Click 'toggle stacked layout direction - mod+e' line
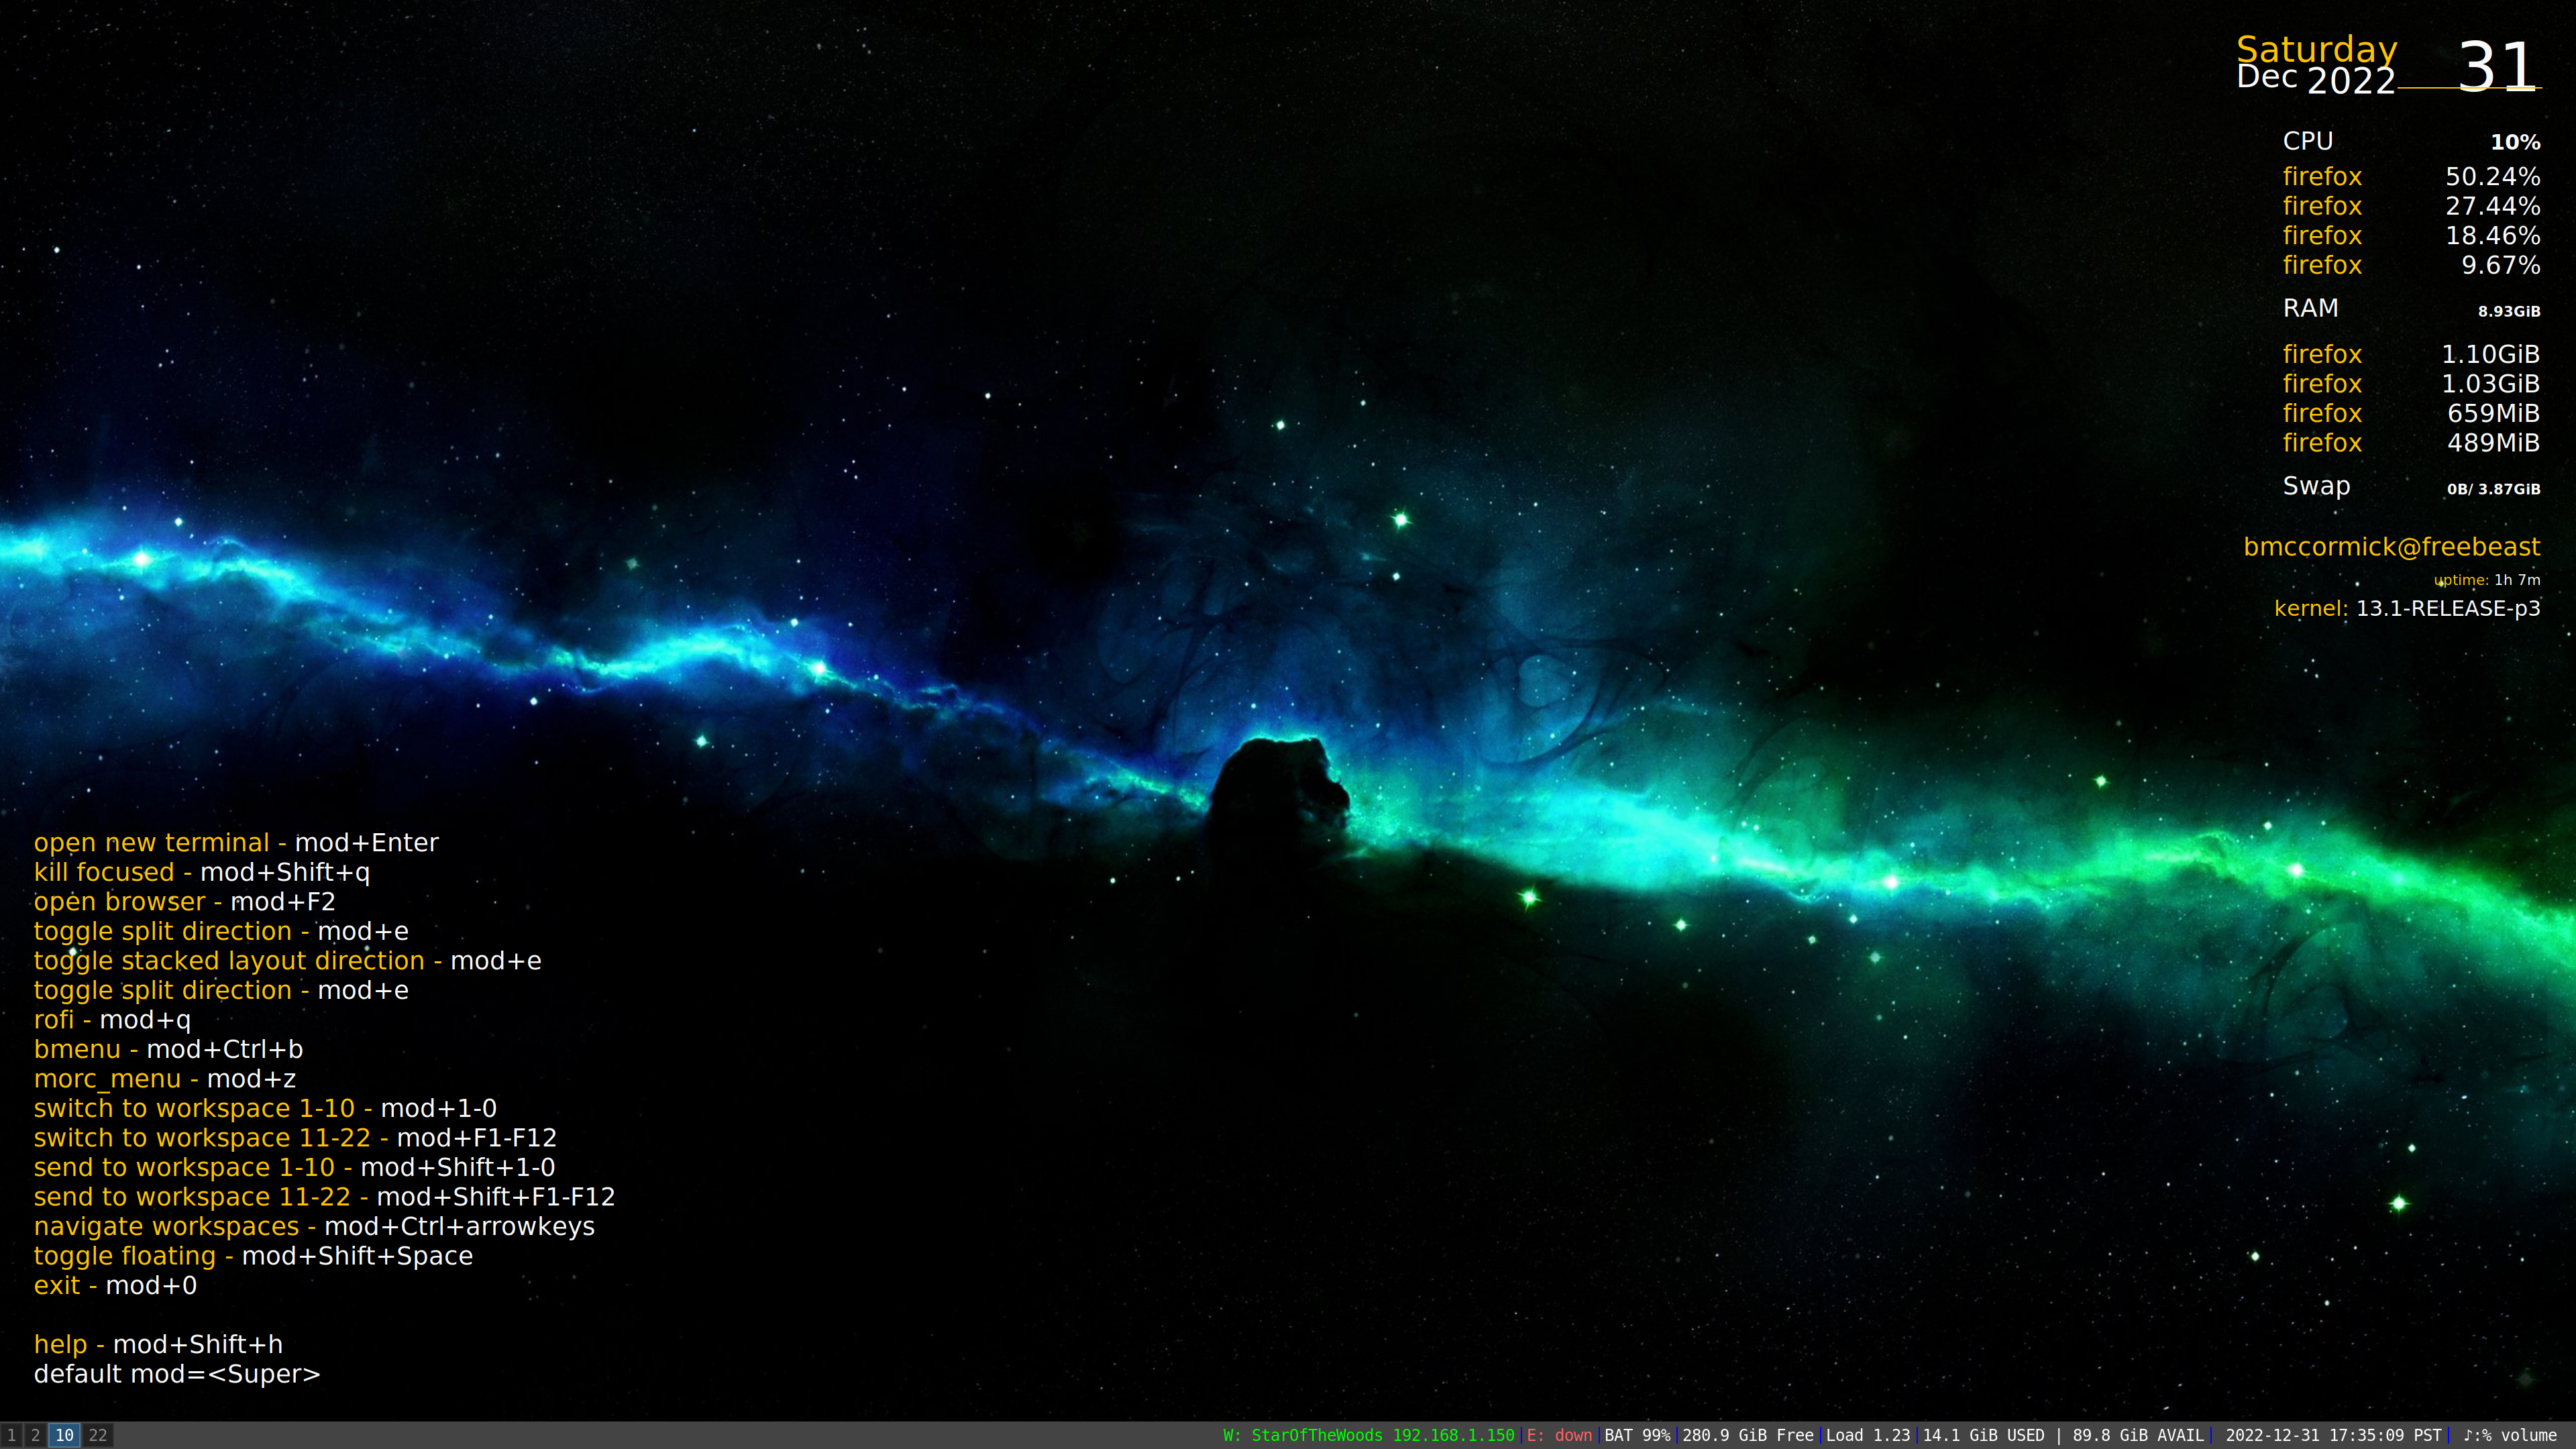Image resolution: width=2576 pixels, height=1449 pixels. point(288,961)
